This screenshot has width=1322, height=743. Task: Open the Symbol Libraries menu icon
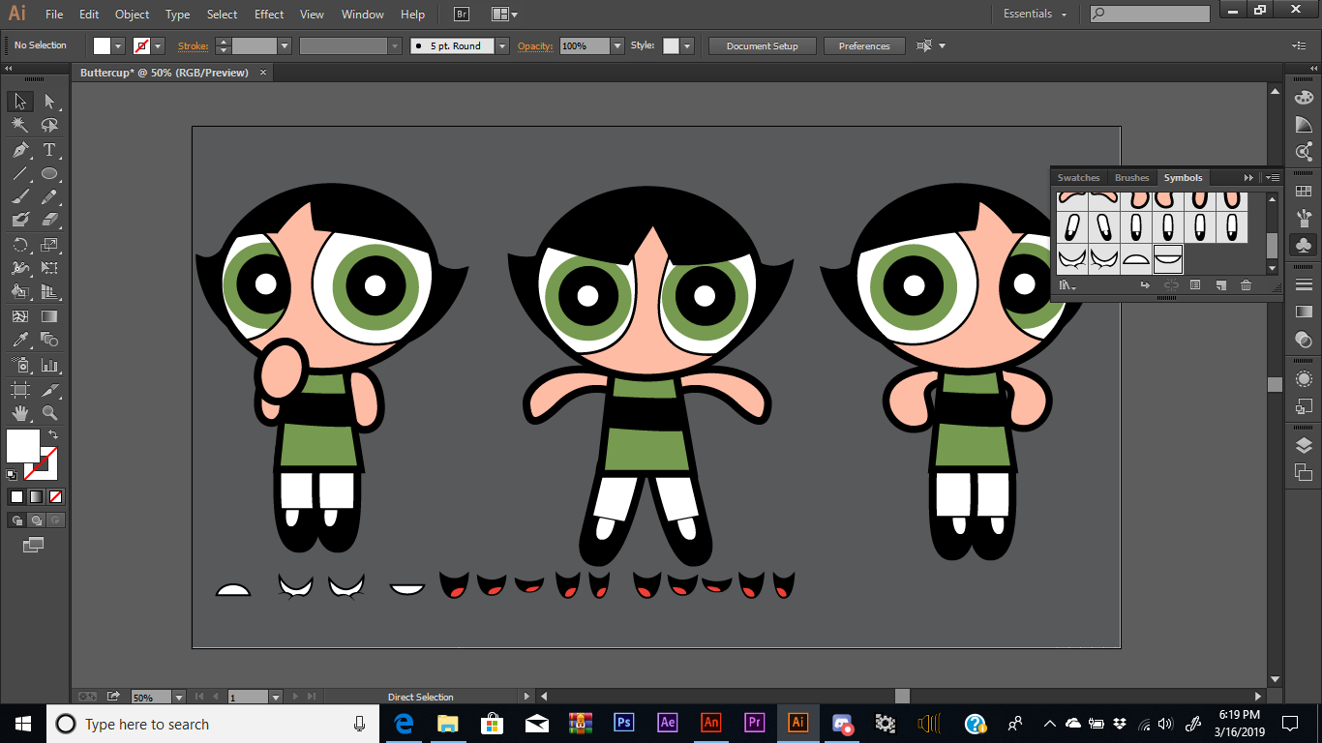(1067, 285)
